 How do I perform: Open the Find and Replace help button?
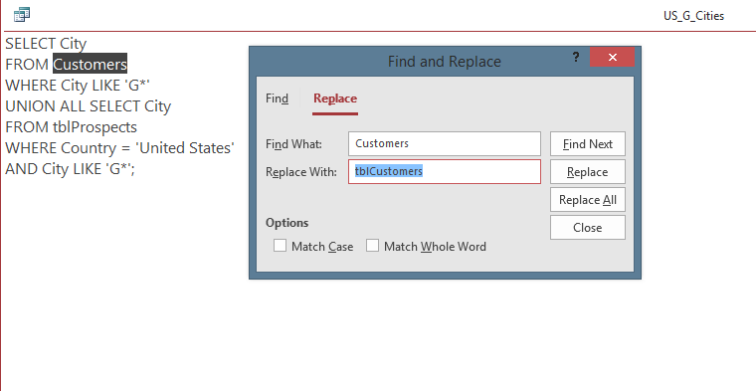[576, 58]
